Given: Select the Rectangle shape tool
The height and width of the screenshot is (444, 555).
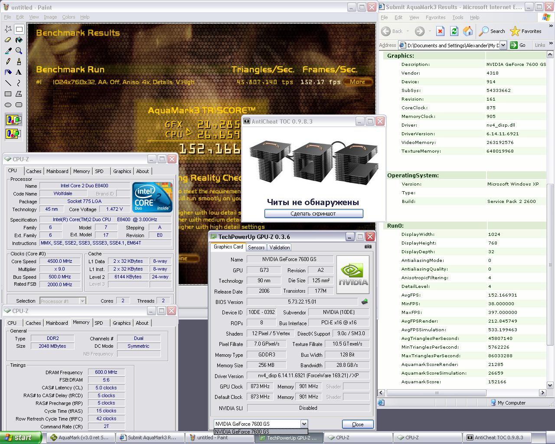Looking at the screenshot, I should click(x=8, y=94).
